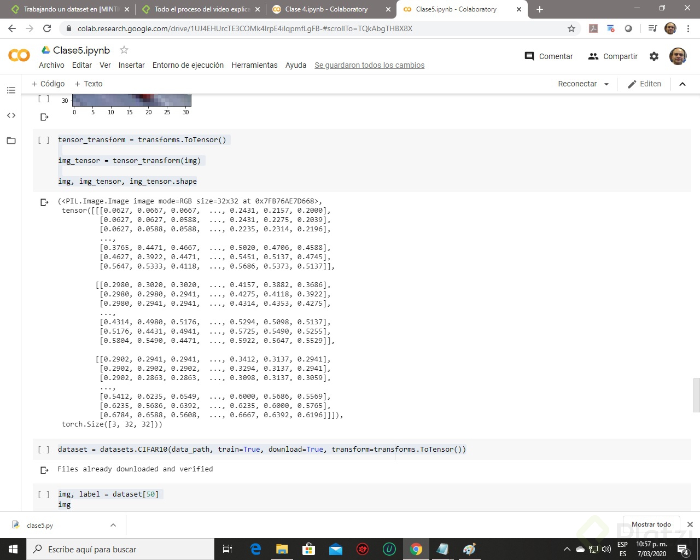Run the datasets.CIFAR10 code cell
Screen dimensions: 700x560
point(44,450)
